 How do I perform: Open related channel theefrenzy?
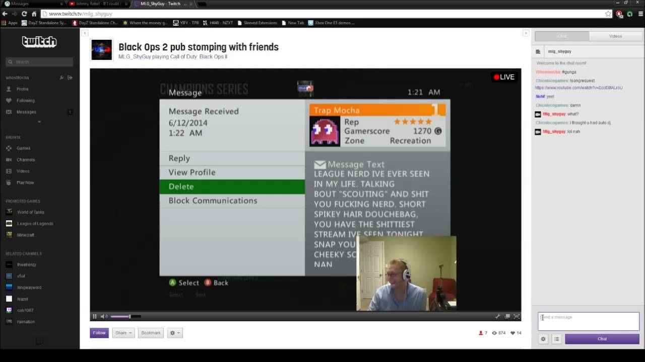click(x=27, y=265)
